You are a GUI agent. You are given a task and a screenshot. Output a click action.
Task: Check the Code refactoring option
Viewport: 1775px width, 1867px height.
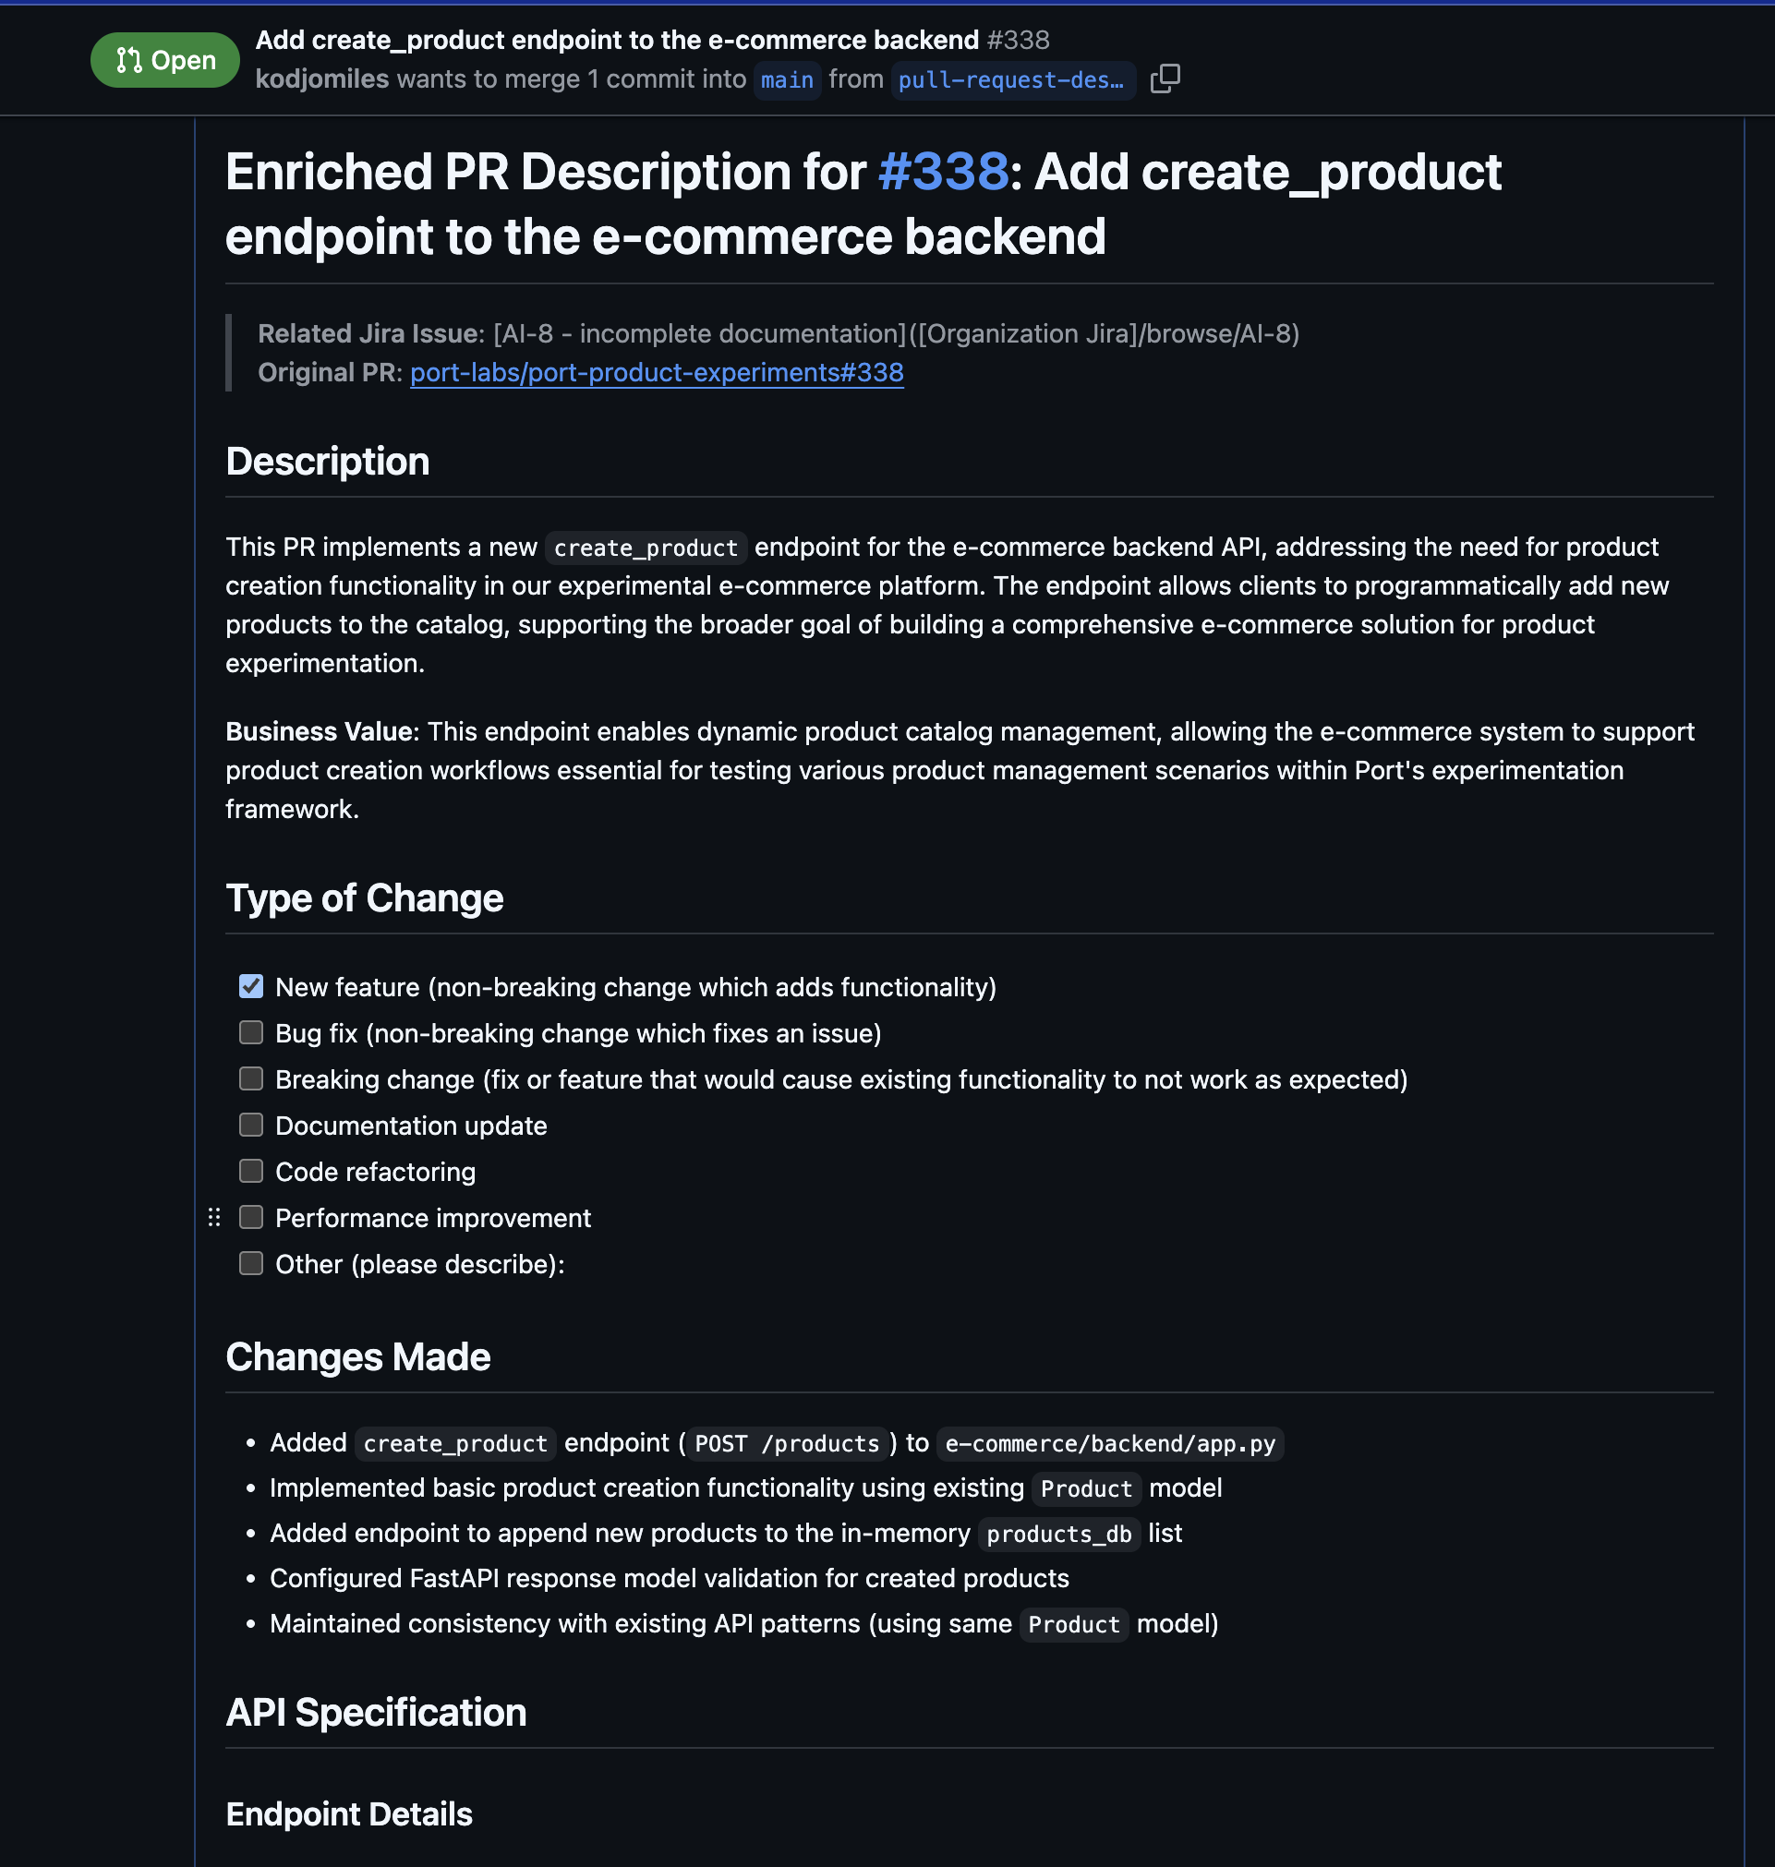[250, 1171]
